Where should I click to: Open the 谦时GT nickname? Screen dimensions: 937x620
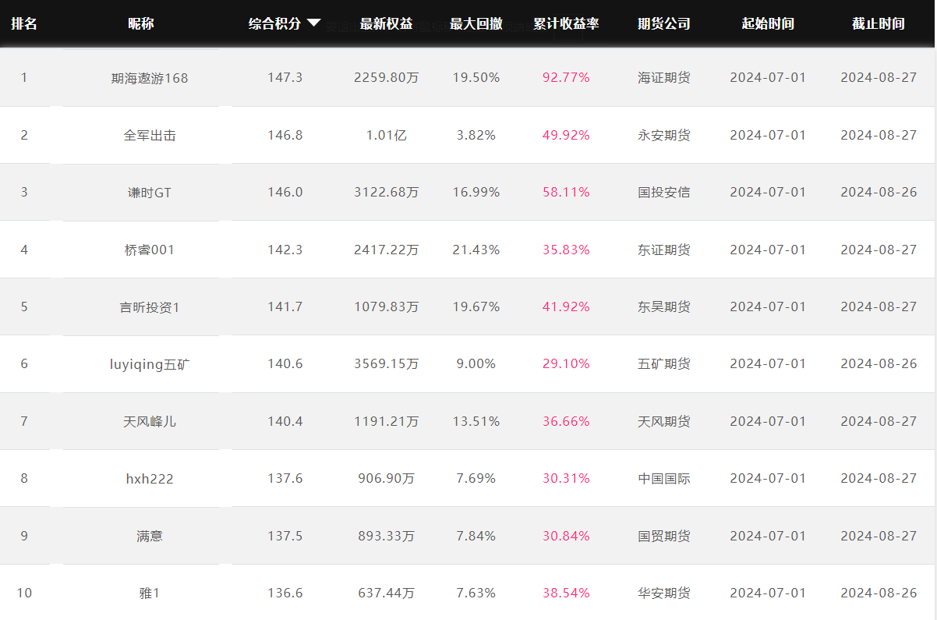tap(150, 192)
